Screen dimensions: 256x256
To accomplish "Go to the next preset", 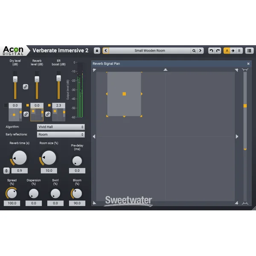I will point(200,51).
